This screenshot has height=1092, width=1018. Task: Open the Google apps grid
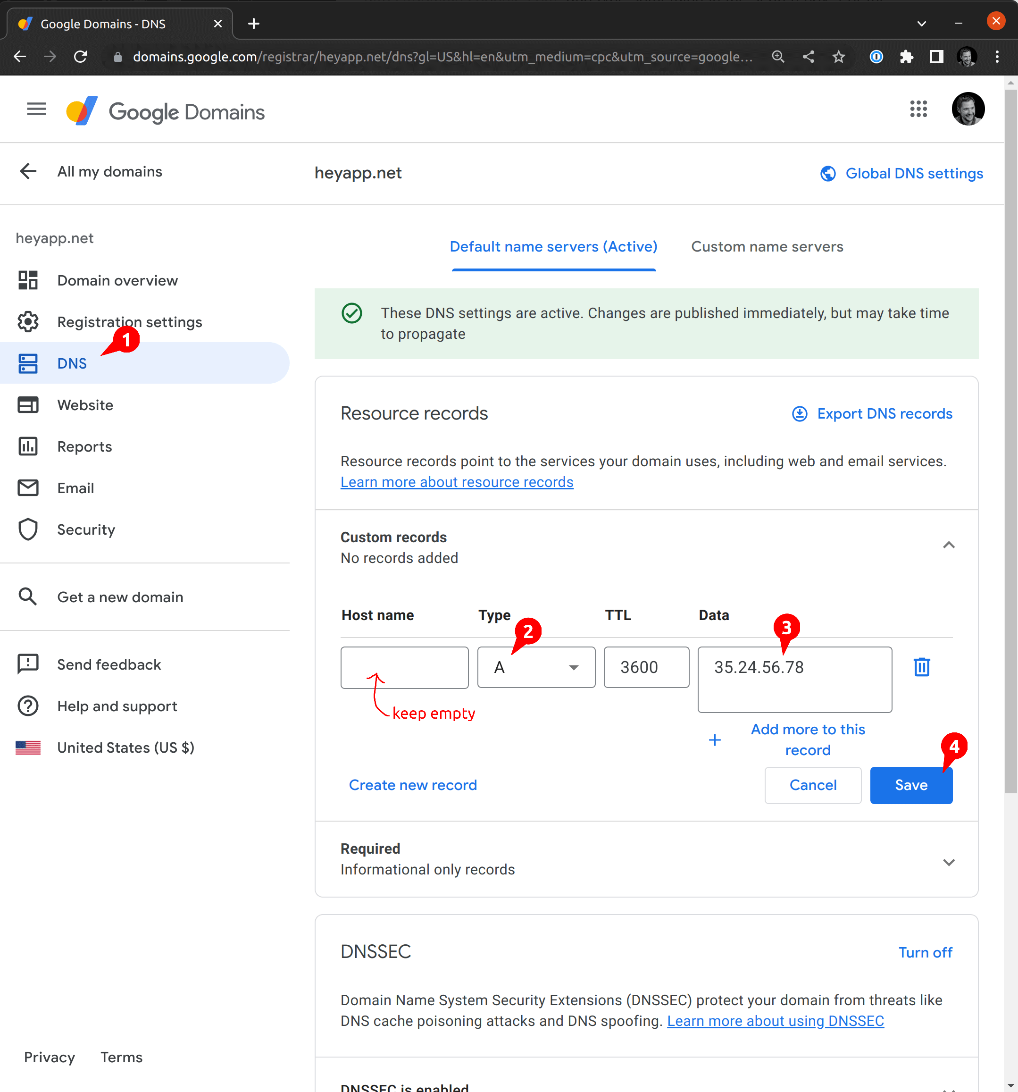[x=918, y=109]
